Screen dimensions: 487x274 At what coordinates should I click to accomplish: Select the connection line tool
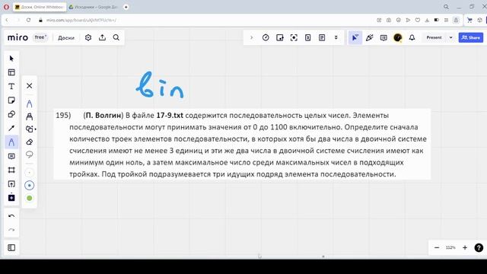11,129
